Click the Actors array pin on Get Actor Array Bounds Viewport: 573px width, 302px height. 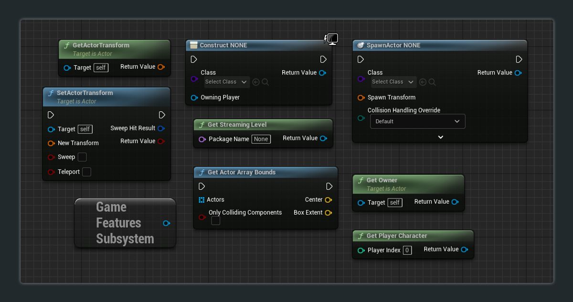pos(202,199)
